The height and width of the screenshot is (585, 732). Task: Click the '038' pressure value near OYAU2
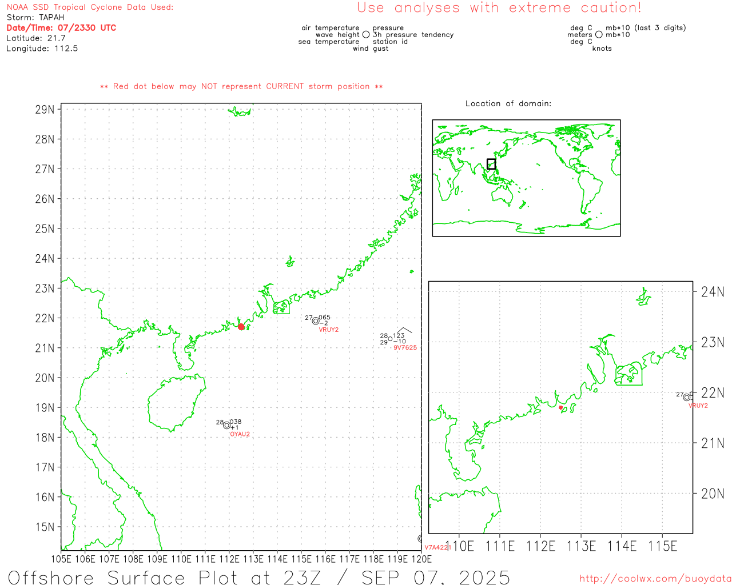click(x=236, y=422)
